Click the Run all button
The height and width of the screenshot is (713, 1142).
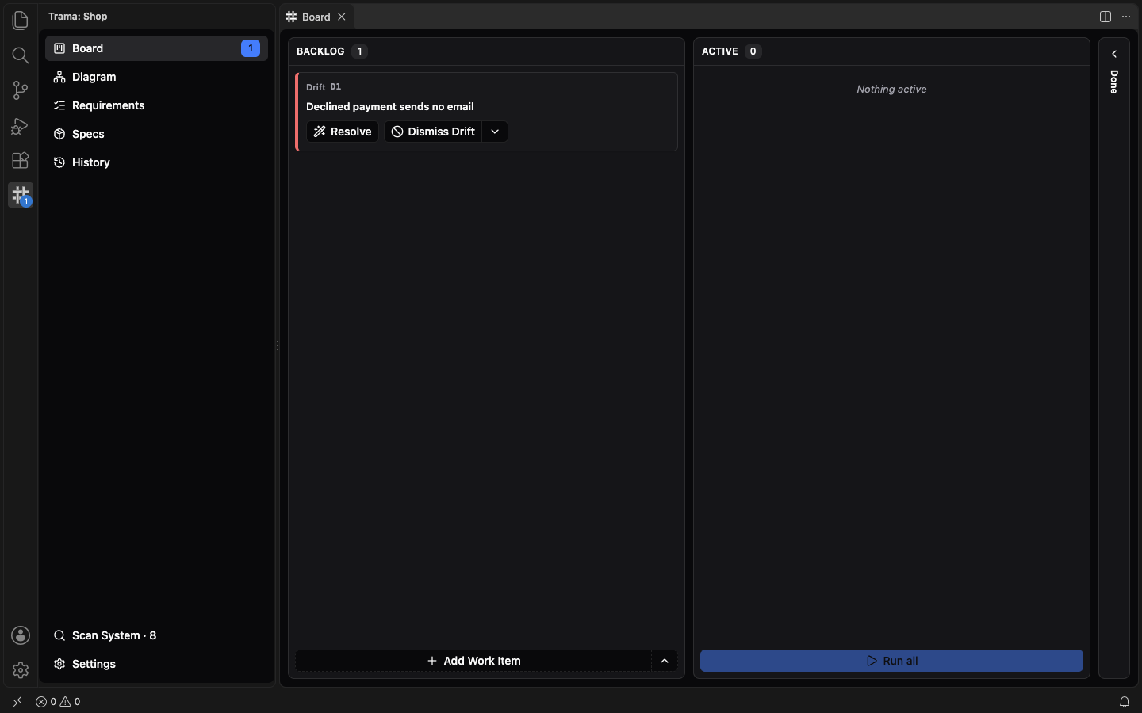coord(891,661)
